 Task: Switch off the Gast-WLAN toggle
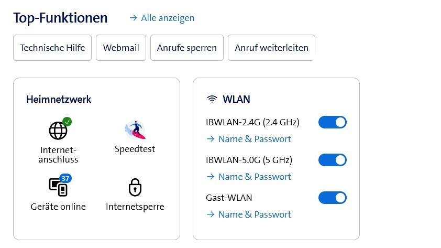pos(333,198)
